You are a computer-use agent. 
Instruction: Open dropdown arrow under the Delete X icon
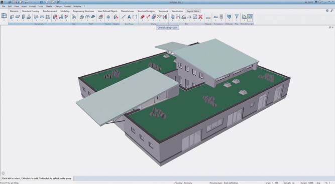(x=200, y=21)
